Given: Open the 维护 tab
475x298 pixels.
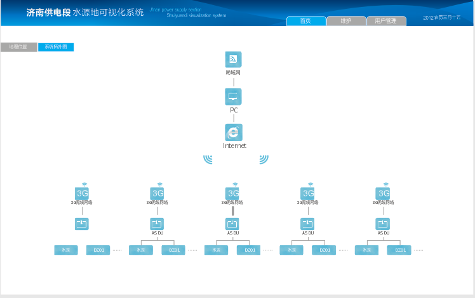Looking at the screenshot, I should pos(346,21).
